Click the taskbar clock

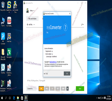(109, 98)
